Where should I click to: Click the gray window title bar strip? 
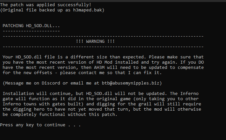pyautogui.click(x=113, y=1)
